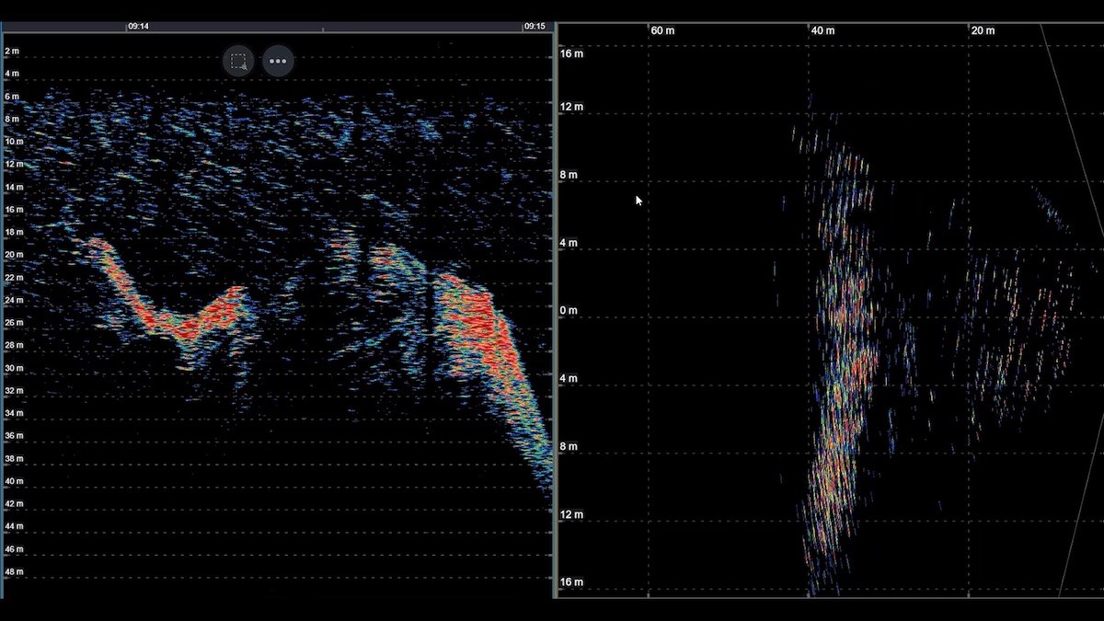Click the top 16 m label in right panel
The width and height of the screenshot is (1104, 621).
point(571,54)
